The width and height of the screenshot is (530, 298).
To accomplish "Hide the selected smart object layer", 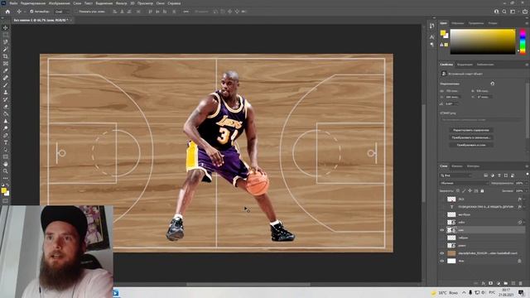I will pyautogui.click(x=441, y=230).
